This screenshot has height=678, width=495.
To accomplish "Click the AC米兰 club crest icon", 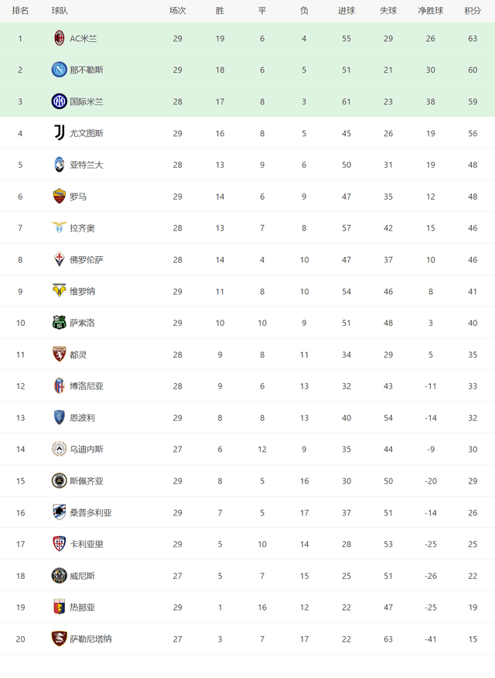I will pyautogui.click(x=60, y=39).
